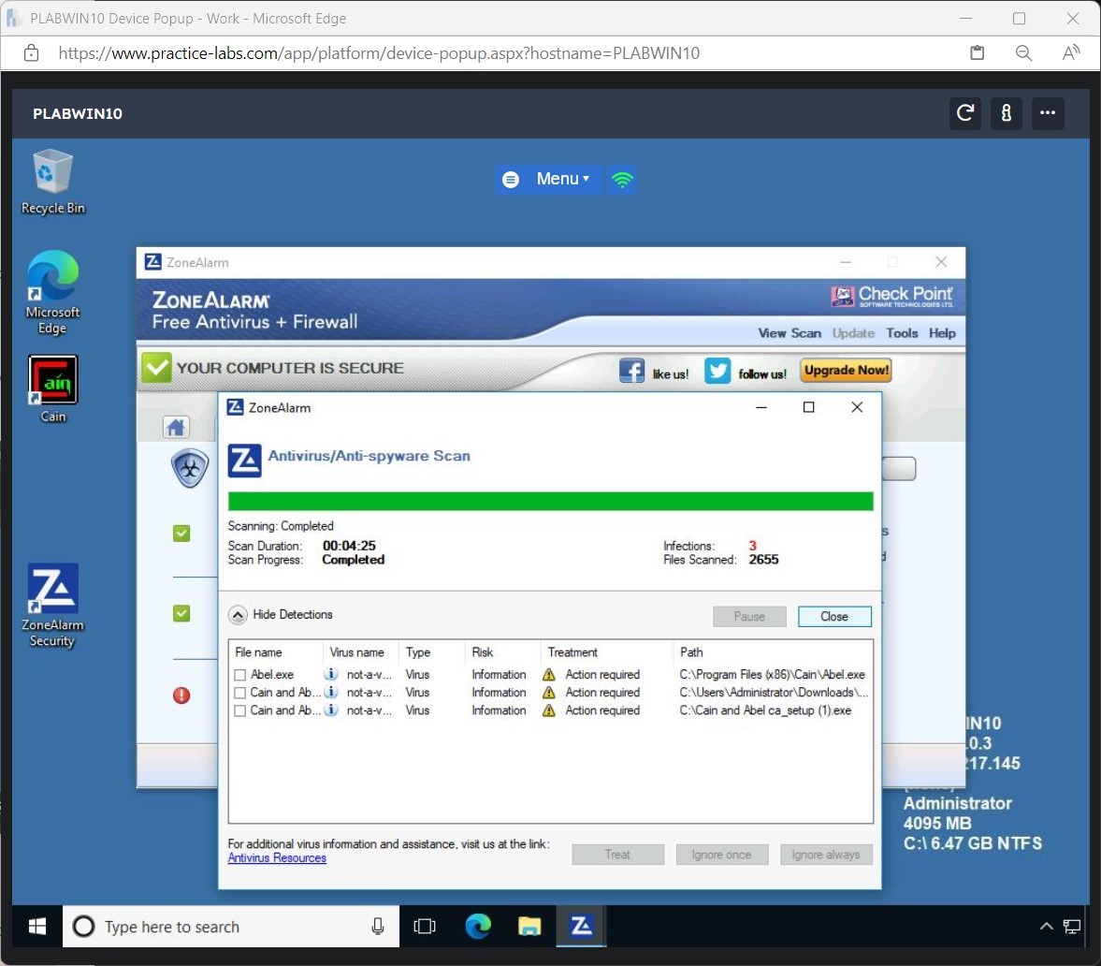The image size is (1101, 966).
Task: Click the red alert icon in the sidebar
Action: pos(181,695)
